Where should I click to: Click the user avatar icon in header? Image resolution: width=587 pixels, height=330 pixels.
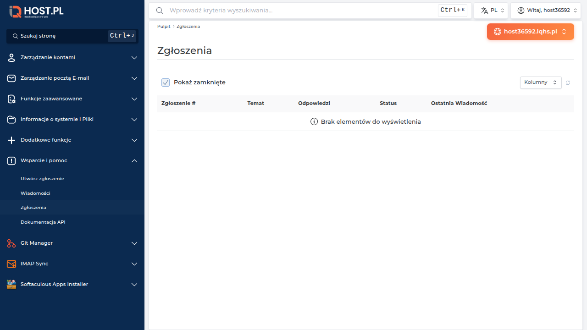[x=521, y=11]
